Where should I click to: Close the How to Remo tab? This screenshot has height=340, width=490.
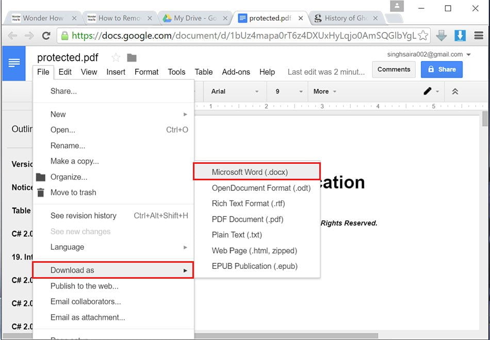click(150, 18)
